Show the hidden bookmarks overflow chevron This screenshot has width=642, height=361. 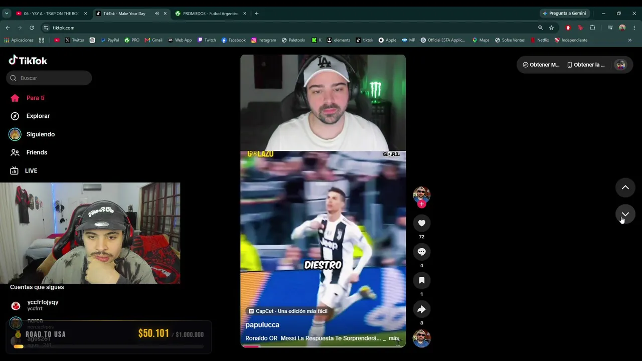[630, 40]
